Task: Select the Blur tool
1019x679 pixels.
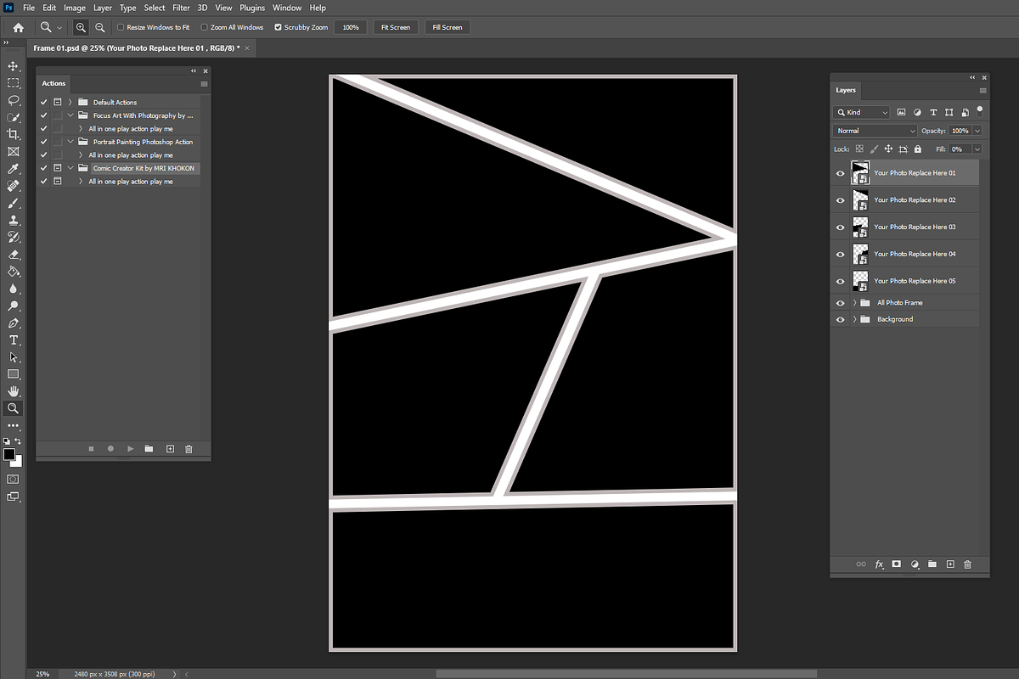Action: click(x=13, y=289)
